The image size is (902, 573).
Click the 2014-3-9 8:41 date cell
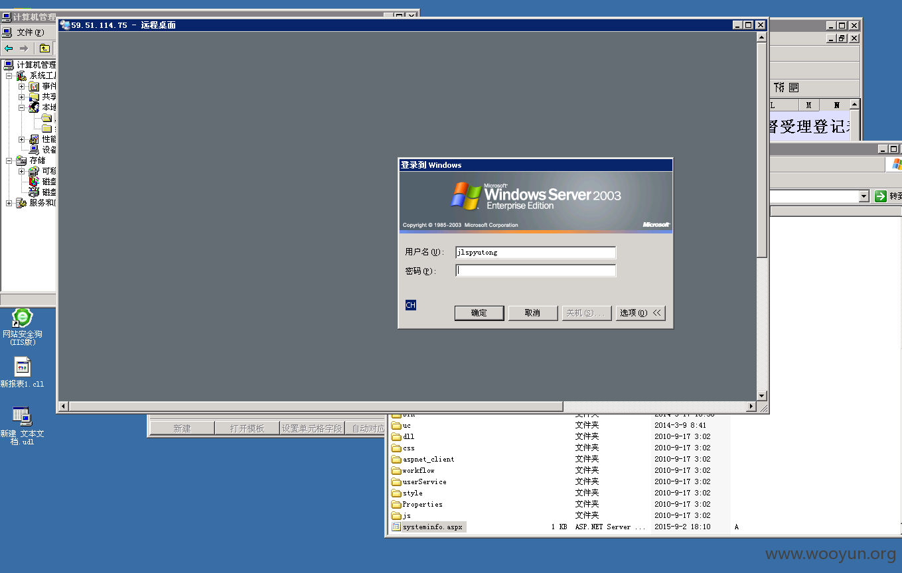click(680, 426)
